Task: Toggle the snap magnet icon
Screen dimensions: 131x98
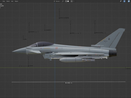Action: coord(66,1)
